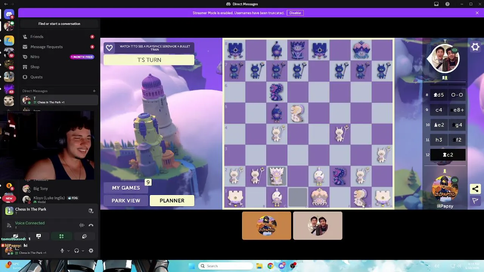Go to the Discord home button
This screenshot has width=484, height=272.
pos(9,14)
